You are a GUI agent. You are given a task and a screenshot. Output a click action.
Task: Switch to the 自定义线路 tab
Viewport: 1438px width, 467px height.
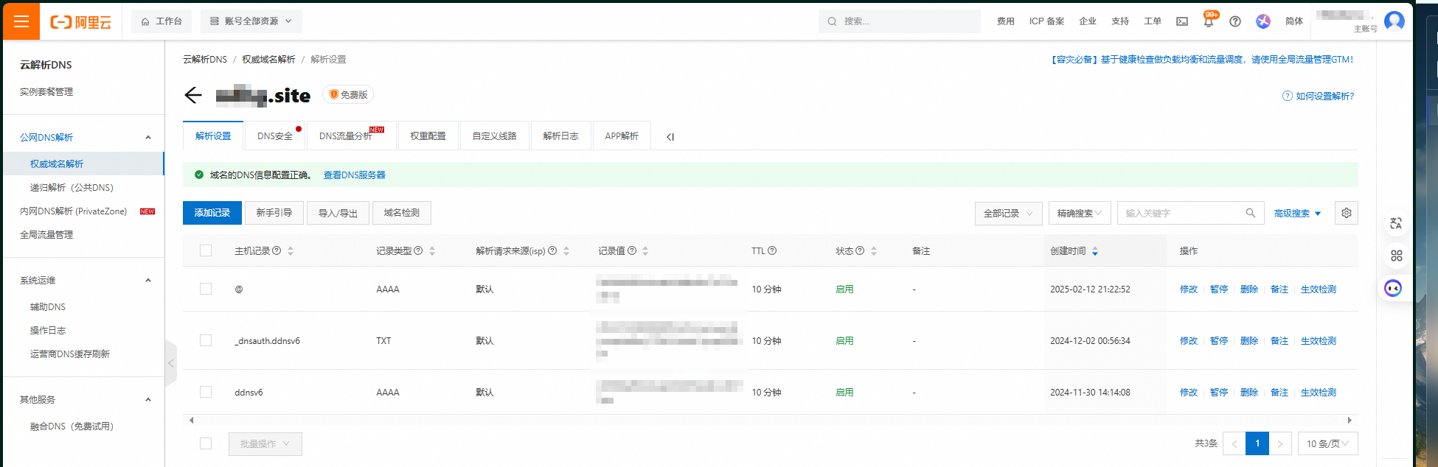tap(495, 136)
